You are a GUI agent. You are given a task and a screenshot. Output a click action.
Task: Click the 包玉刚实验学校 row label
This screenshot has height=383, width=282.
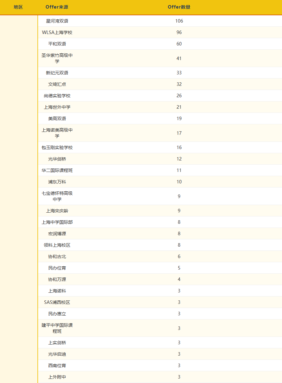click(x=57, y=147)
